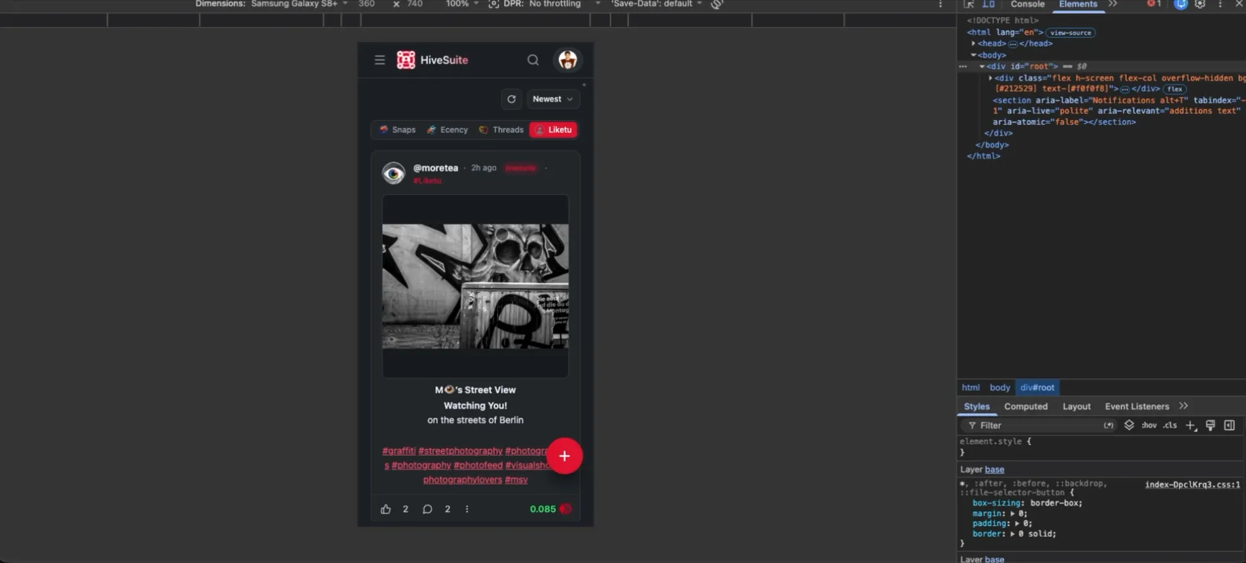This screenshot has height=563, width=1246.
Task: Click the red error count badge
Action: [x=1154, y=4]
